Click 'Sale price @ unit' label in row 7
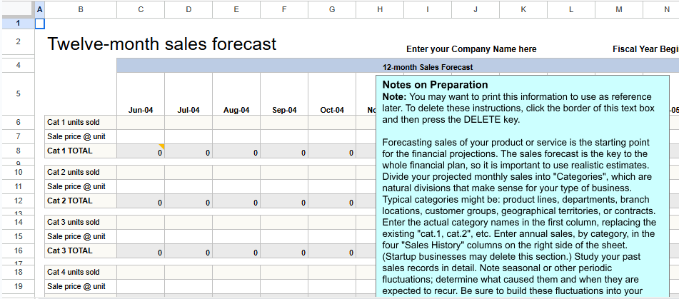The width and height of the screenshot is (679, 299). (x=76, y=137)
